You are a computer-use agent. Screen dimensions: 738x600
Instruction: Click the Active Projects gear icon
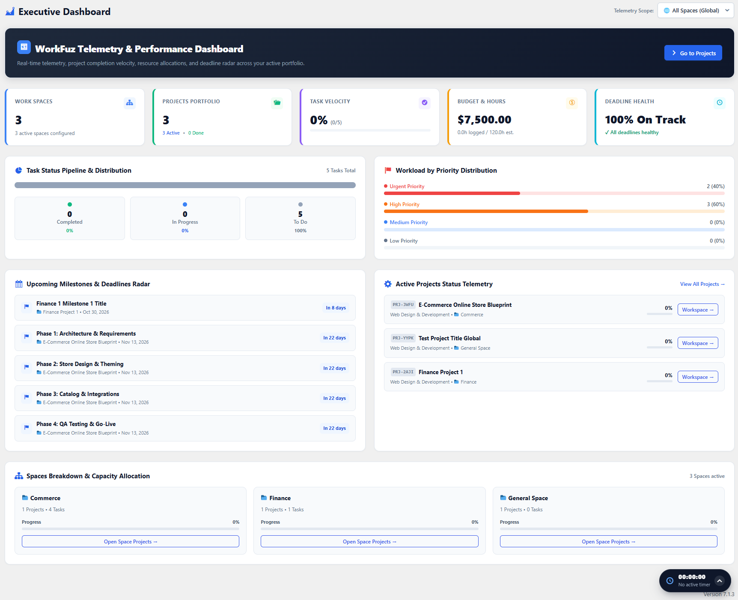[388, 284]
